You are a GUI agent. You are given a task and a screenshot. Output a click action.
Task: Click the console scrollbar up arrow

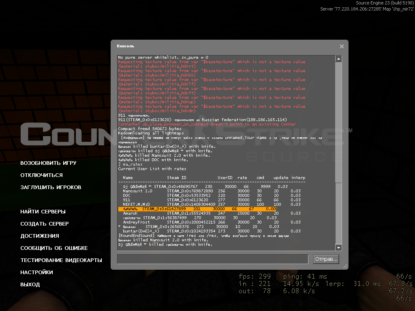[x=338, y=59]
